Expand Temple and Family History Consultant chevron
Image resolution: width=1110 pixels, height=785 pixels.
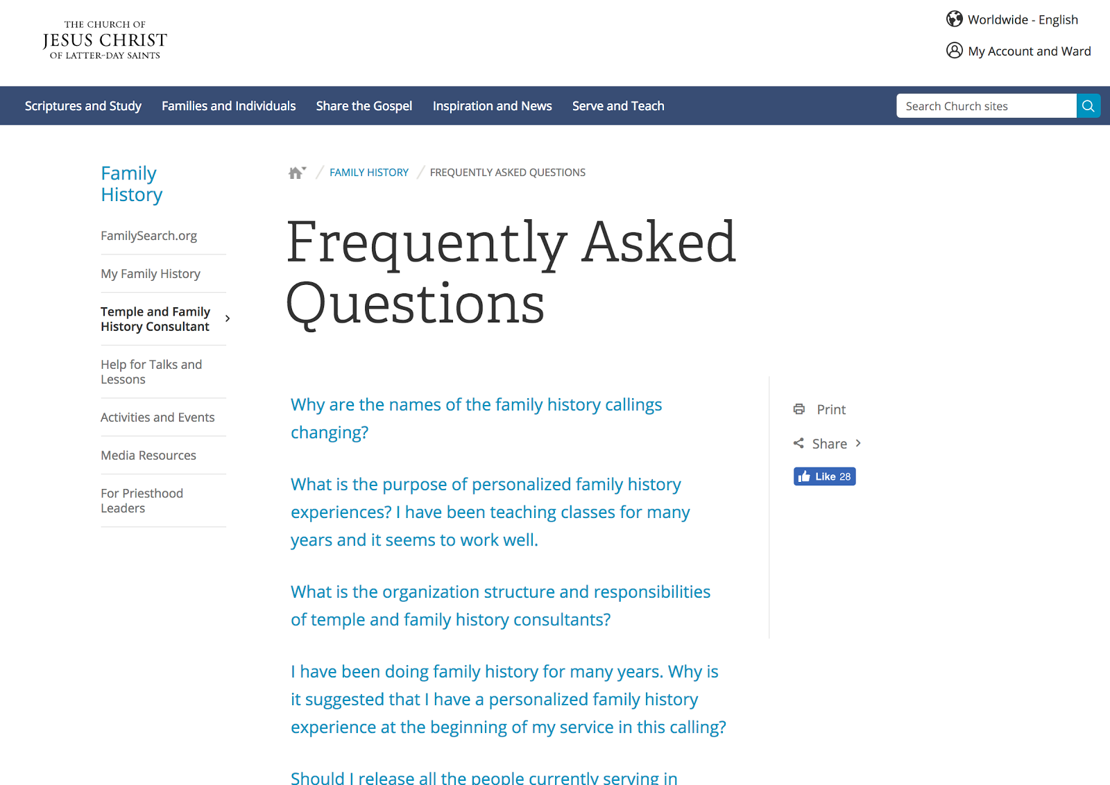tap(228, 319)
